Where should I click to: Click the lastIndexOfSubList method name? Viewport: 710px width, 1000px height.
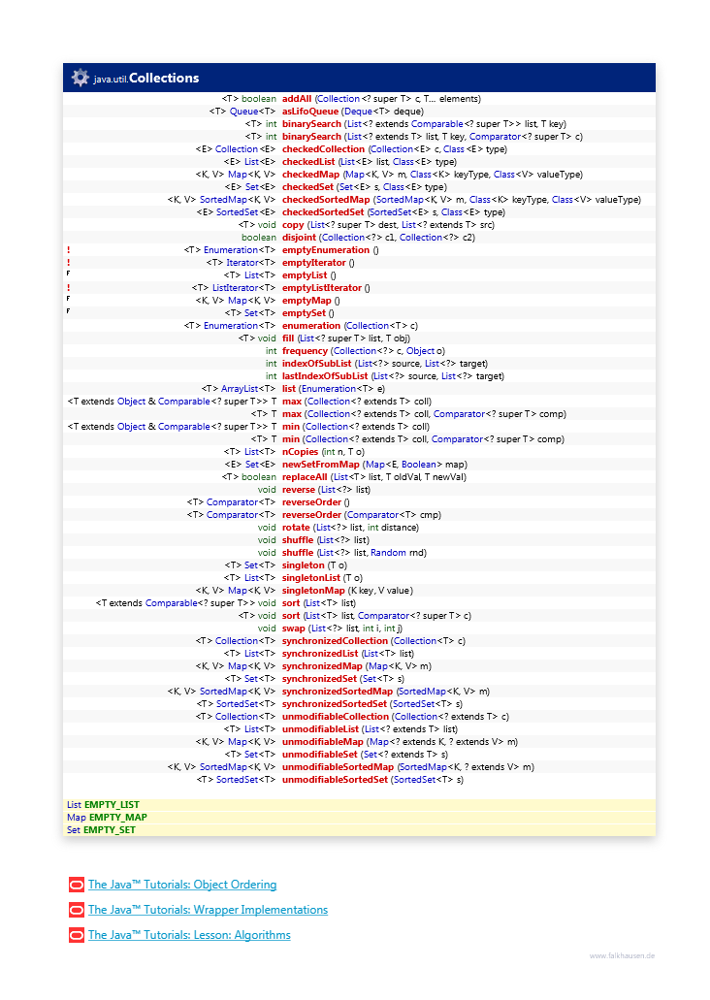[x=325, y=376]
